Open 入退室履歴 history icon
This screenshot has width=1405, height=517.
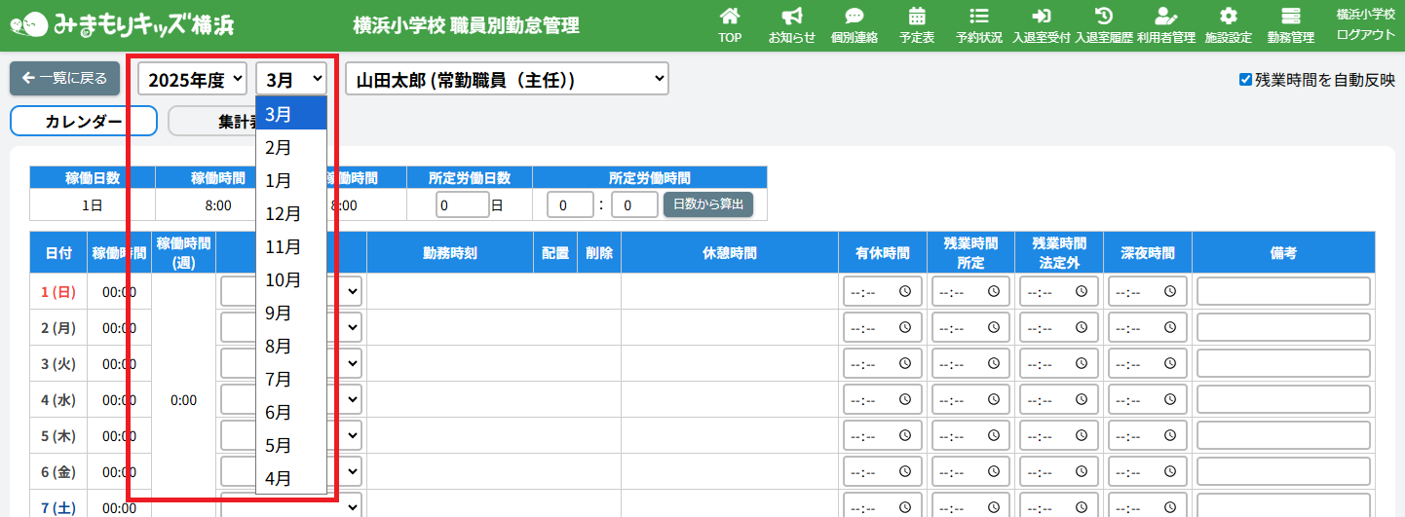pyautogui.click(x=1103, y=17)
